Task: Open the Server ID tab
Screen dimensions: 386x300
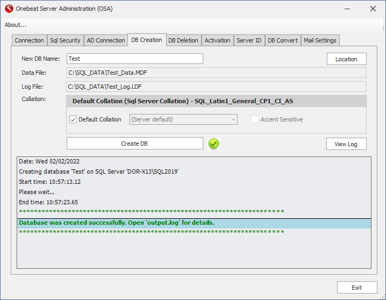Action: coord(249,40)
